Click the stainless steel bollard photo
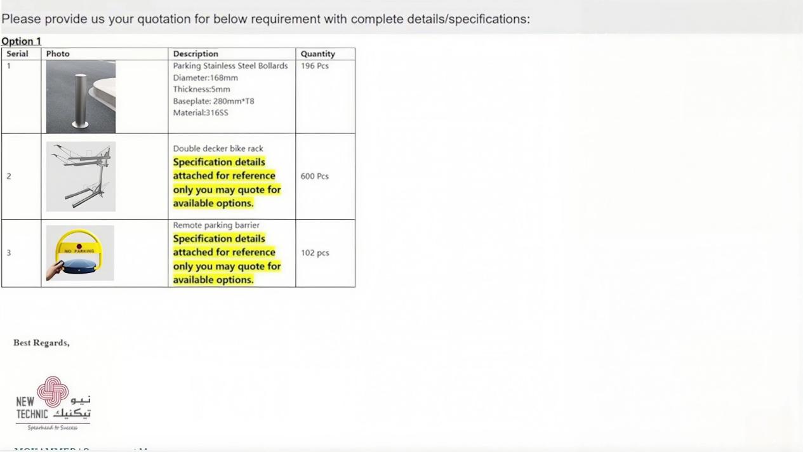 [x=81, y=96]
